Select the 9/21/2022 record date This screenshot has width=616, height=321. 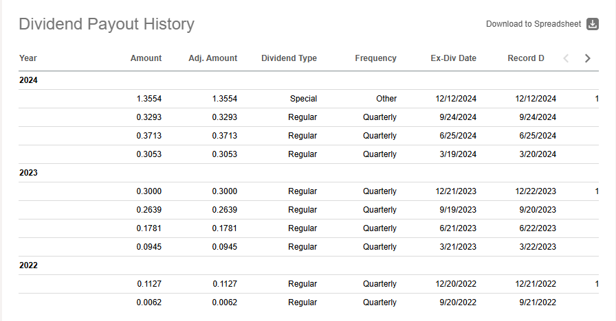[x=538, y=302]
